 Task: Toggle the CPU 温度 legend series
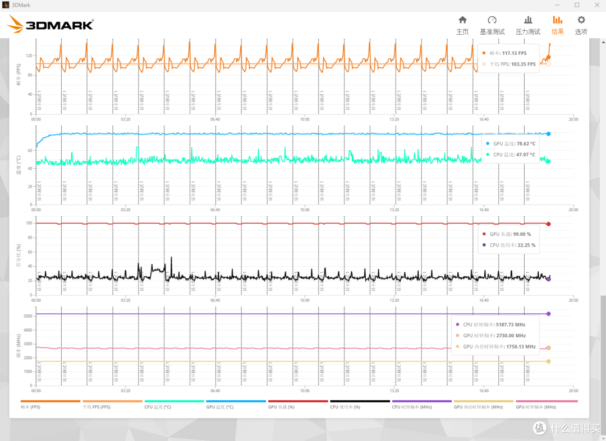tap(174, 404)
